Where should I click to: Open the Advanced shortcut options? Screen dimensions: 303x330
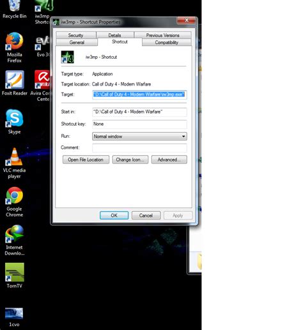169,160
